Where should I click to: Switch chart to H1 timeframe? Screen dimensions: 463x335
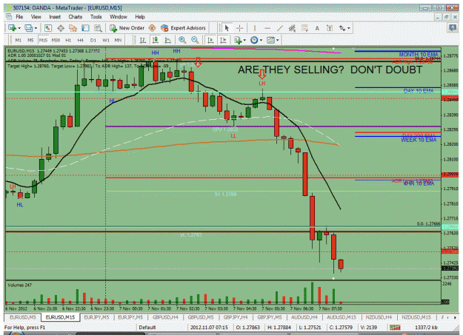tap(68, 40)
